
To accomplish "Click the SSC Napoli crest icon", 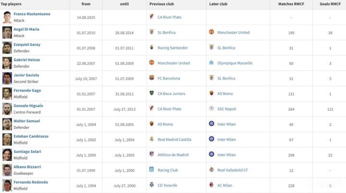I will click(211, 109).
